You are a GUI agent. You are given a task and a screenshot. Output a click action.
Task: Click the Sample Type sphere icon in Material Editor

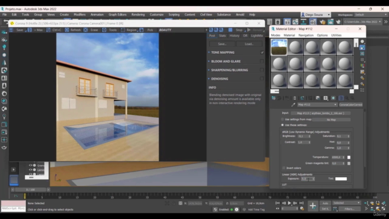pos(362,41)
